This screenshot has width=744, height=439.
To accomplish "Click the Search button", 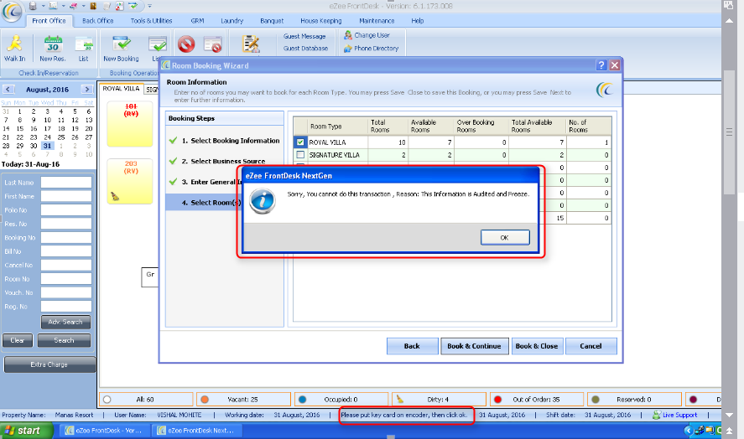I will [x=64, y=340].
